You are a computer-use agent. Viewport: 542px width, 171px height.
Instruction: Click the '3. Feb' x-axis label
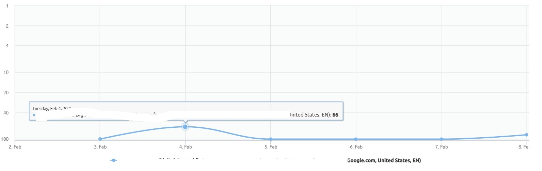[100, 147]
